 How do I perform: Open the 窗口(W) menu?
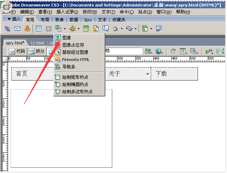point(164,12)
